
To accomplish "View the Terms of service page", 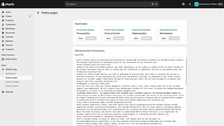I will pyautogui.click(x=108, y=38).
